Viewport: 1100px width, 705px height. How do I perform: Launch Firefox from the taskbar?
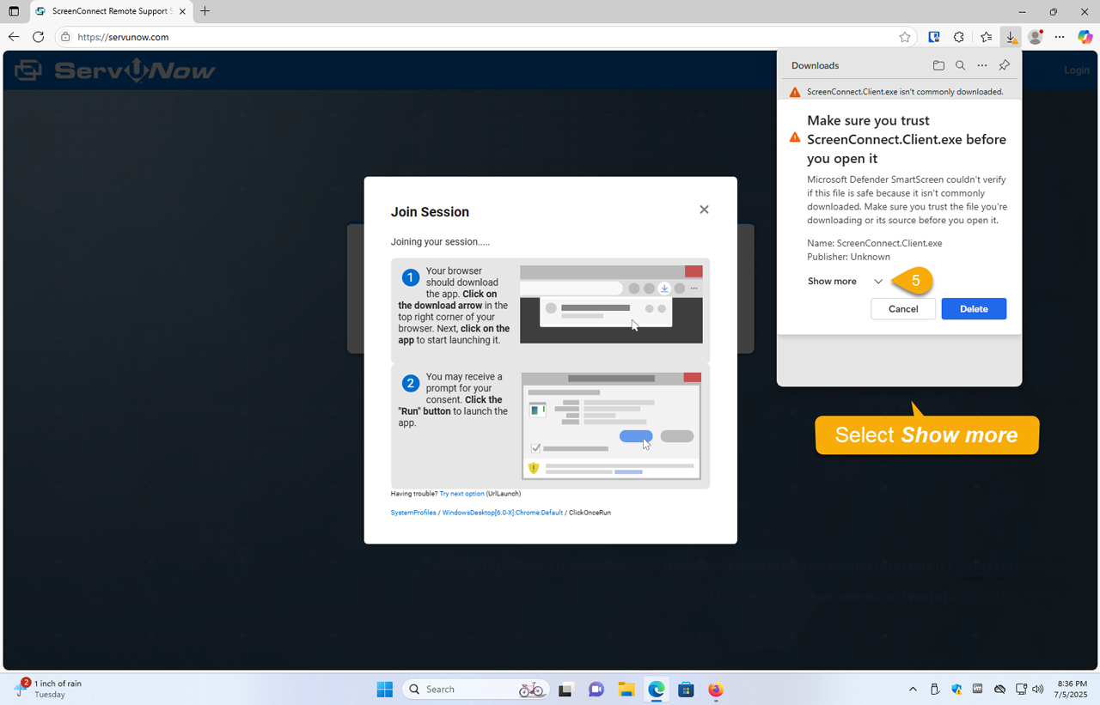(716, 690)
